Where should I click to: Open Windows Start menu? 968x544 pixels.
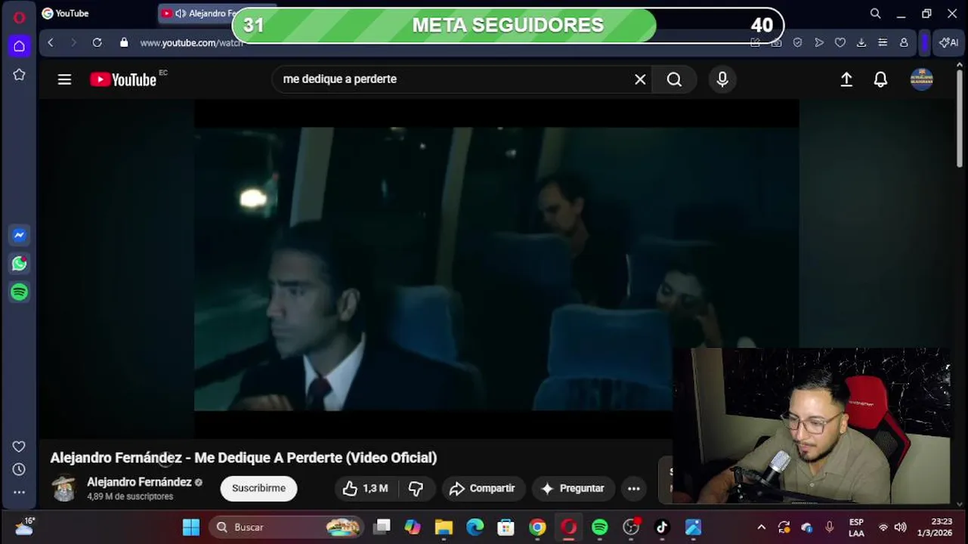pyautogui.click(x=191, y=527)
